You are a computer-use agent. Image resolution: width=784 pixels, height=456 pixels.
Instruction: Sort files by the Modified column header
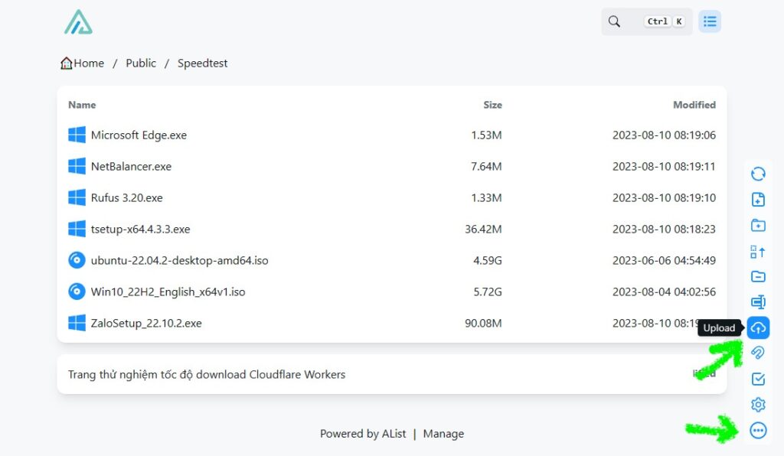tap(694, 105)
